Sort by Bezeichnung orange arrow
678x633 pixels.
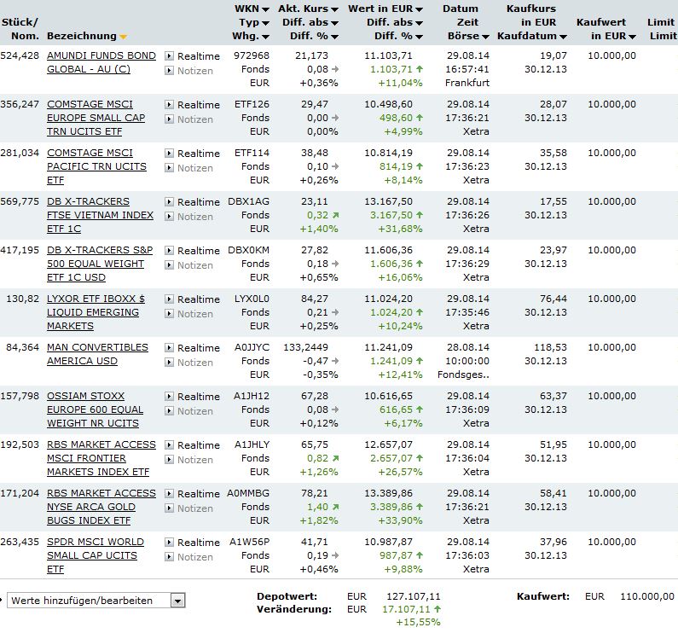click(x=123, y=38)
